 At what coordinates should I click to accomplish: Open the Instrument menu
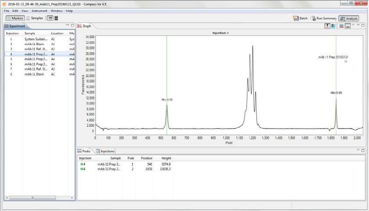pyautogui.click(x=39, y=11)
